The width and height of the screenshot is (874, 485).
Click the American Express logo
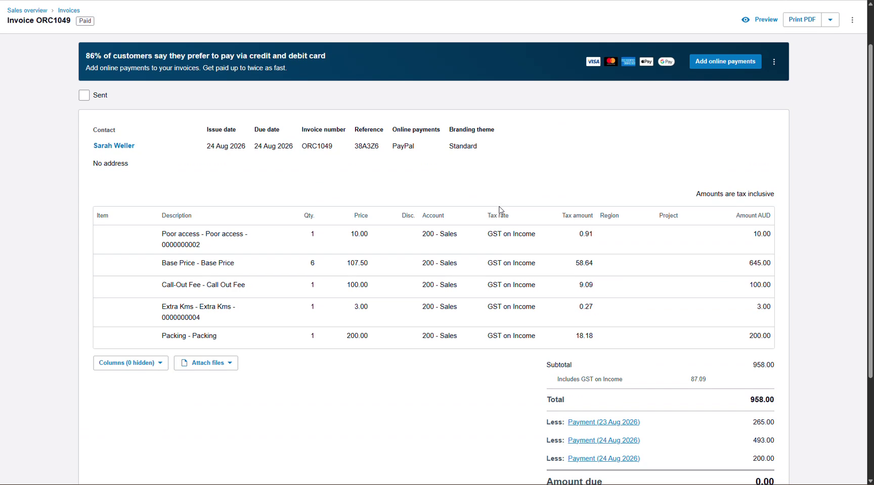pos(628,62)
